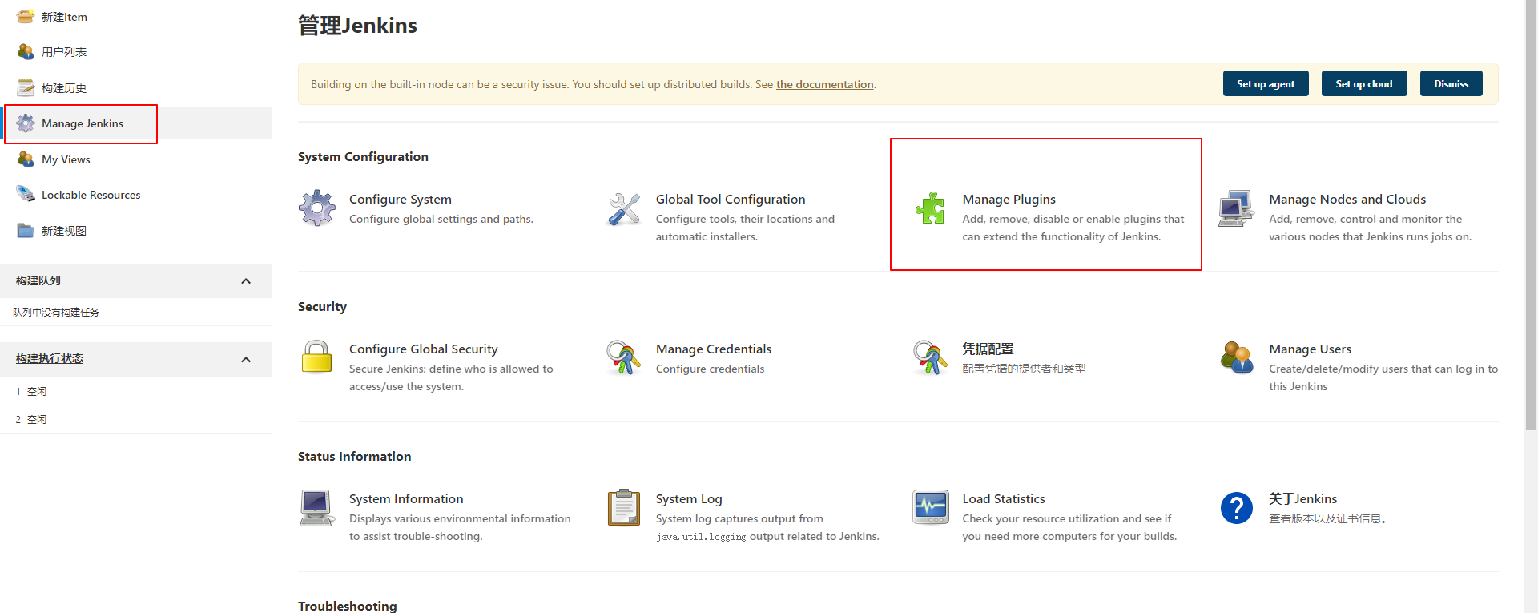Click "Configure global settings and paths." description
Viewport: 1538px width, 613px height.
click(441, 219)
